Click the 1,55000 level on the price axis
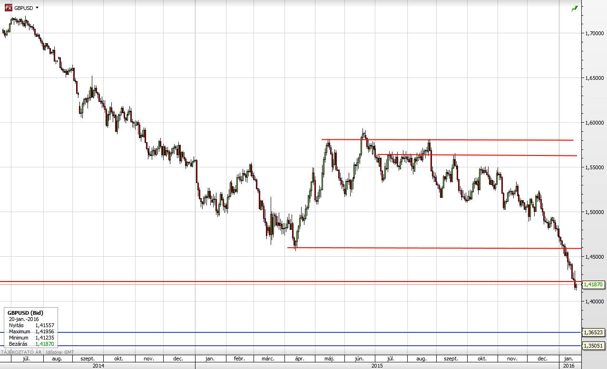Screen dimensions: 607x369 595,167
